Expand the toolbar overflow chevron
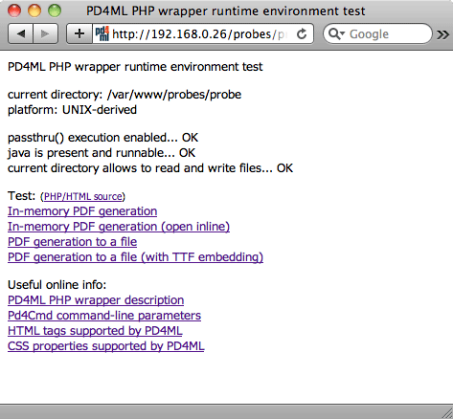This screenshot has height=419, width=453. pyautogui.click(x=442, y=34)
